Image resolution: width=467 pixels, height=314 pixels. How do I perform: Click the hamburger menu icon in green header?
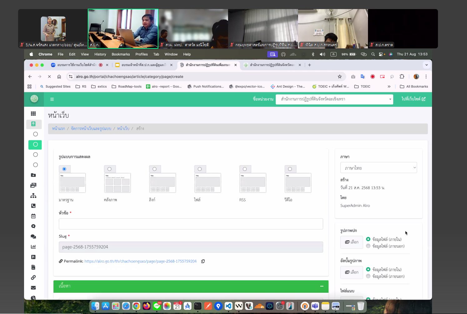(x=52, y=99)
